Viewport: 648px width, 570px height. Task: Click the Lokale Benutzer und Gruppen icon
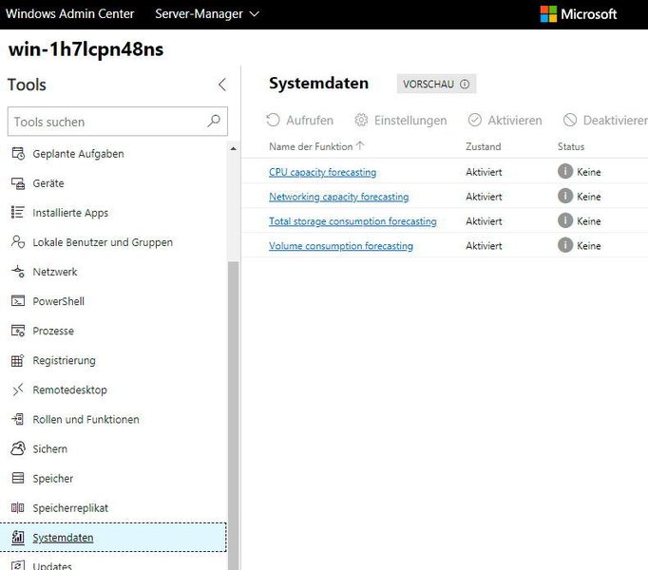coord(18,242)
